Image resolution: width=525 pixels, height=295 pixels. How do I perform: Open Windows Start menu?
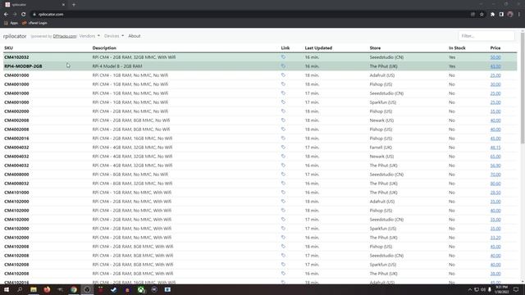(7, 289)
